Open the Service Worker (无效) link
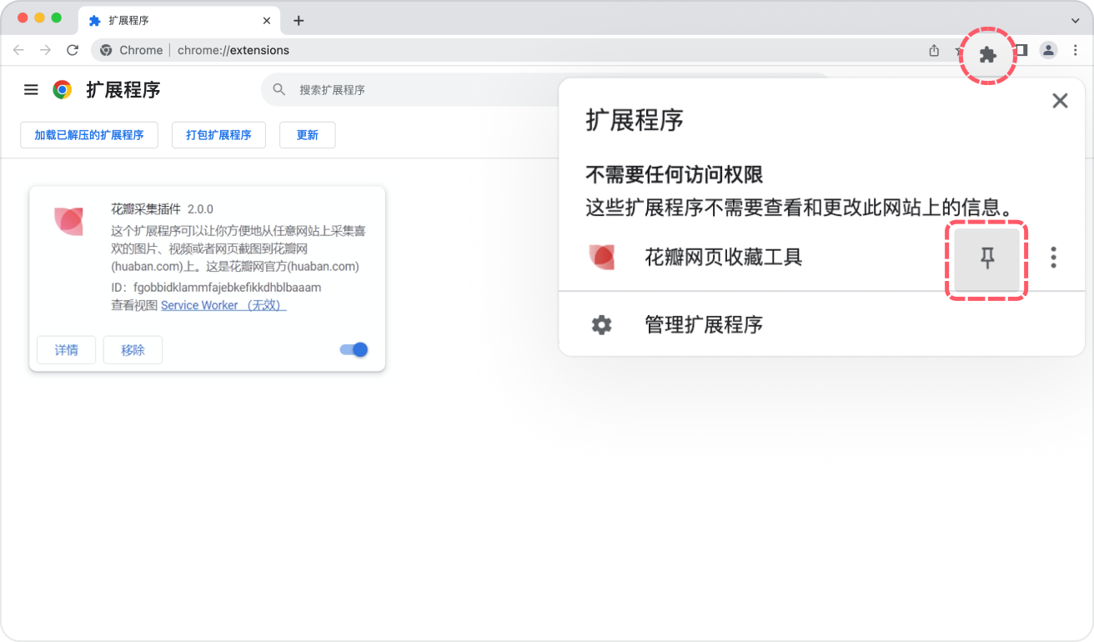 pyautogui.click(x=223, y=305)
